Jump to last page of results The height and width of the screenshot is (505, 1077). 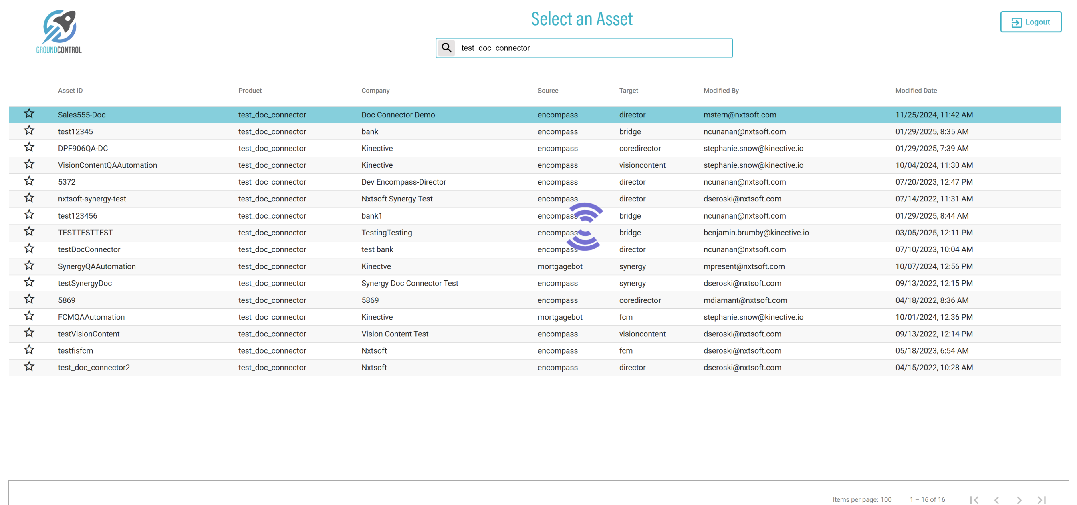1041,499
